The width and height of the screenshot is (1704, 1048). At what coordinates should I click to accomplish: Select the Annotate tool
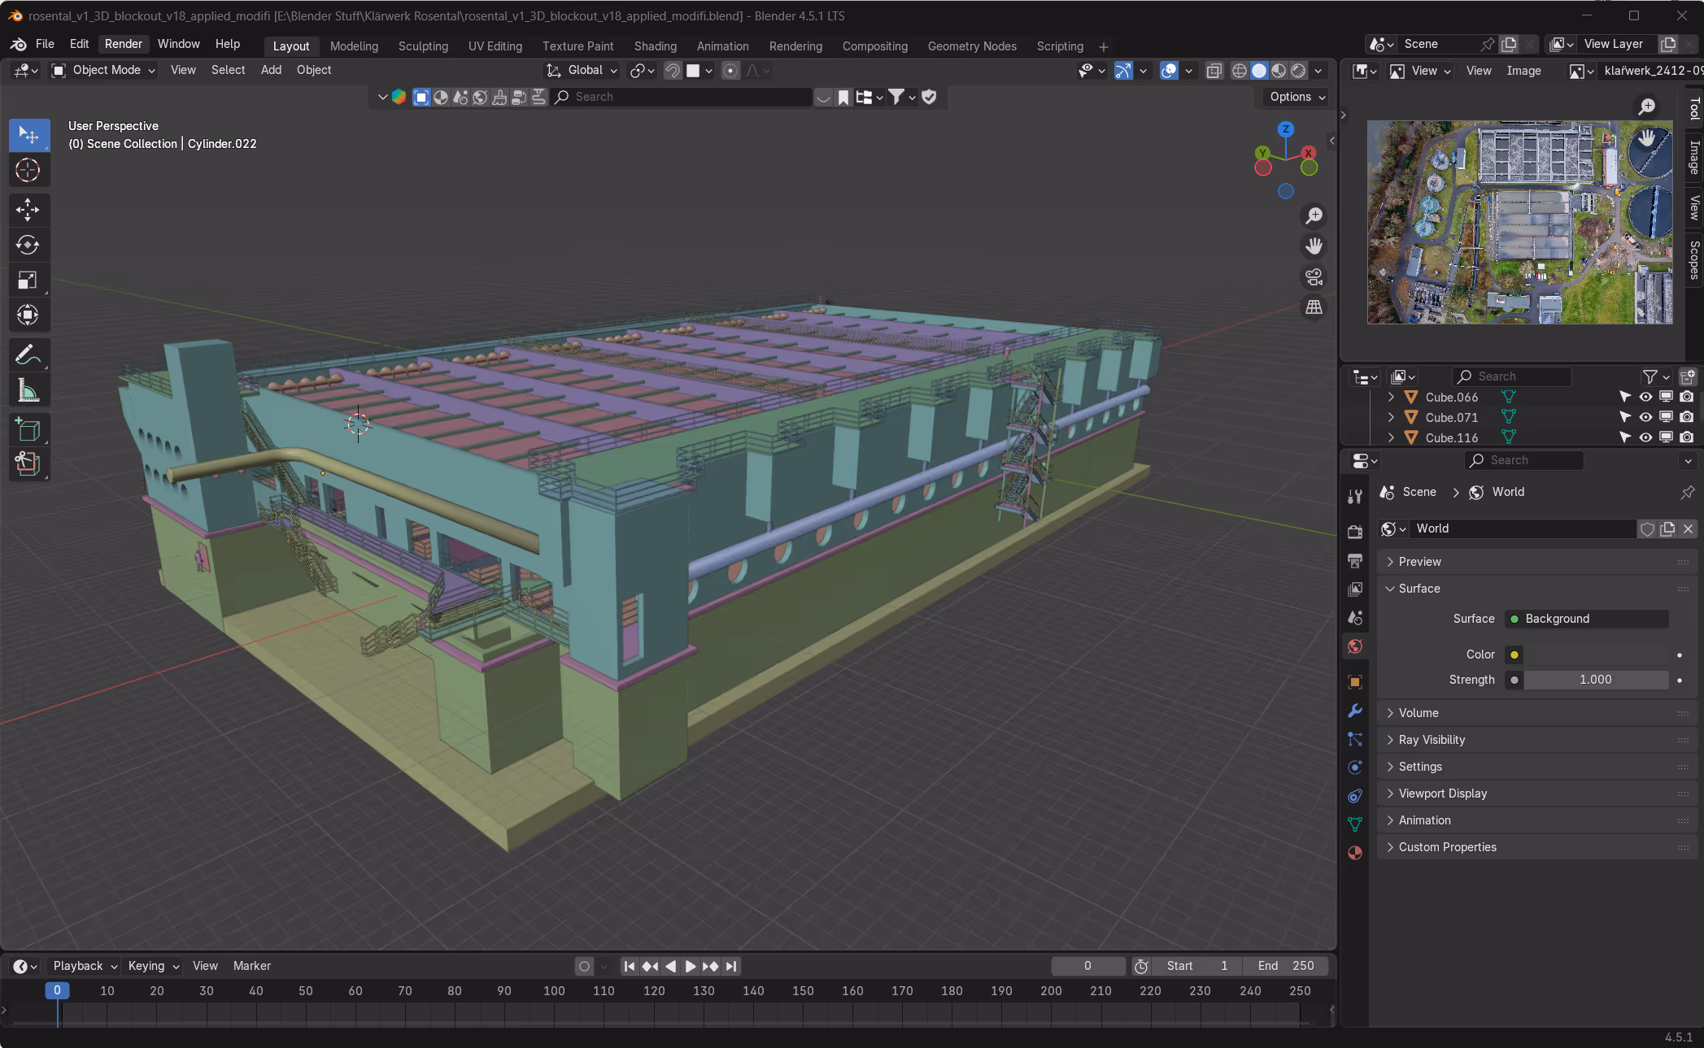tap(28, 355)
